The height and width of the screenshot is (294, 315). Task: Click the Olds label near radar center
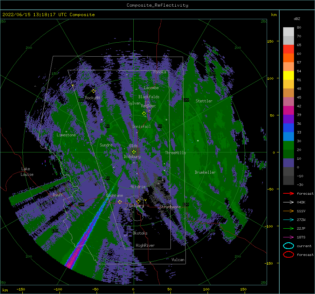pyautogui.click(x=133, y=146)
